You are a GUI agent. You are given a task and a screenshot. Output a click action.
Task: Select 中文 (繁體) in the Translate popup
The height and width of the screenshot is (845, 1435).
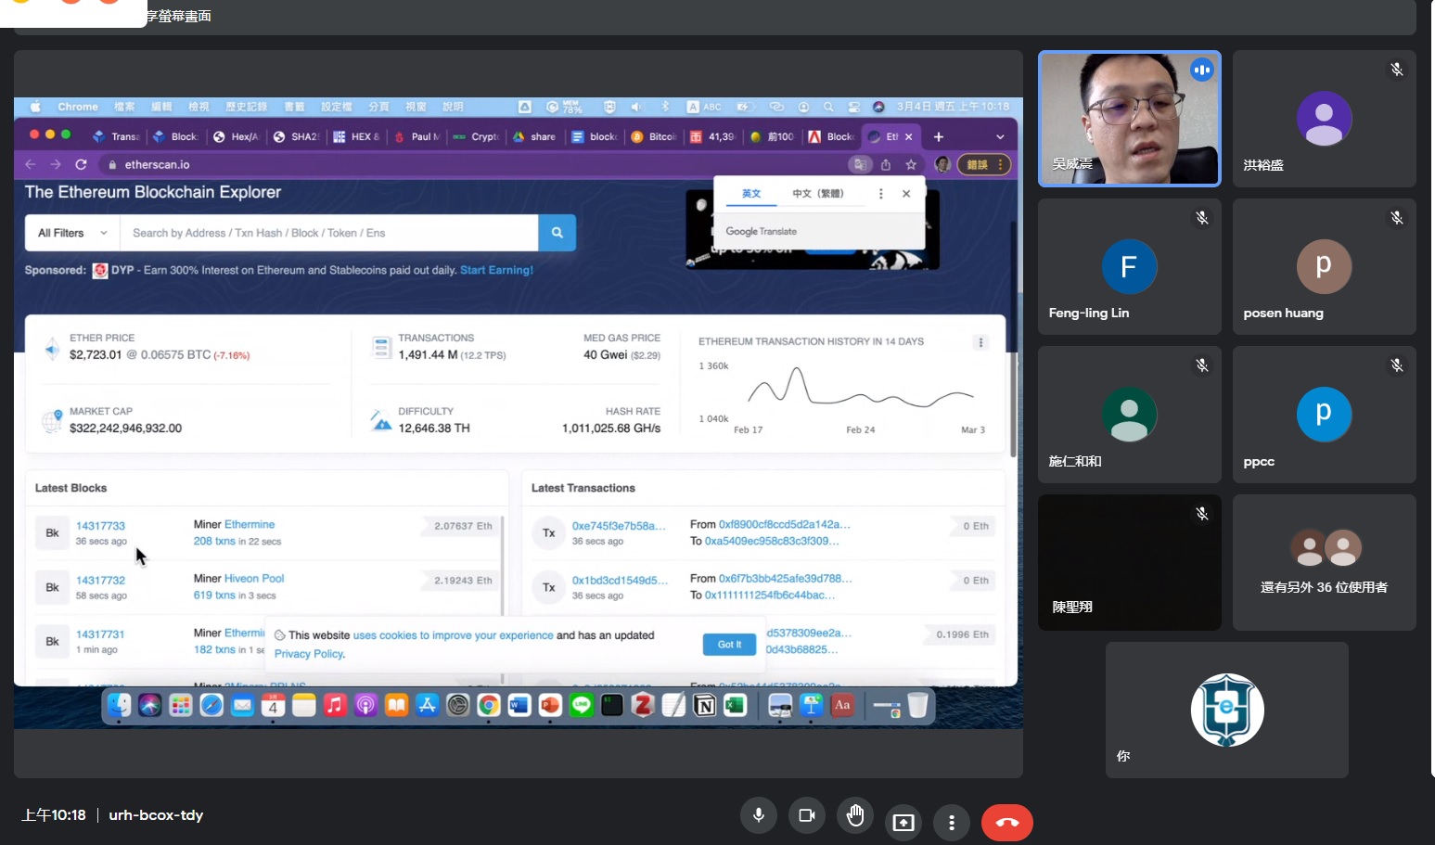point(818,194)
